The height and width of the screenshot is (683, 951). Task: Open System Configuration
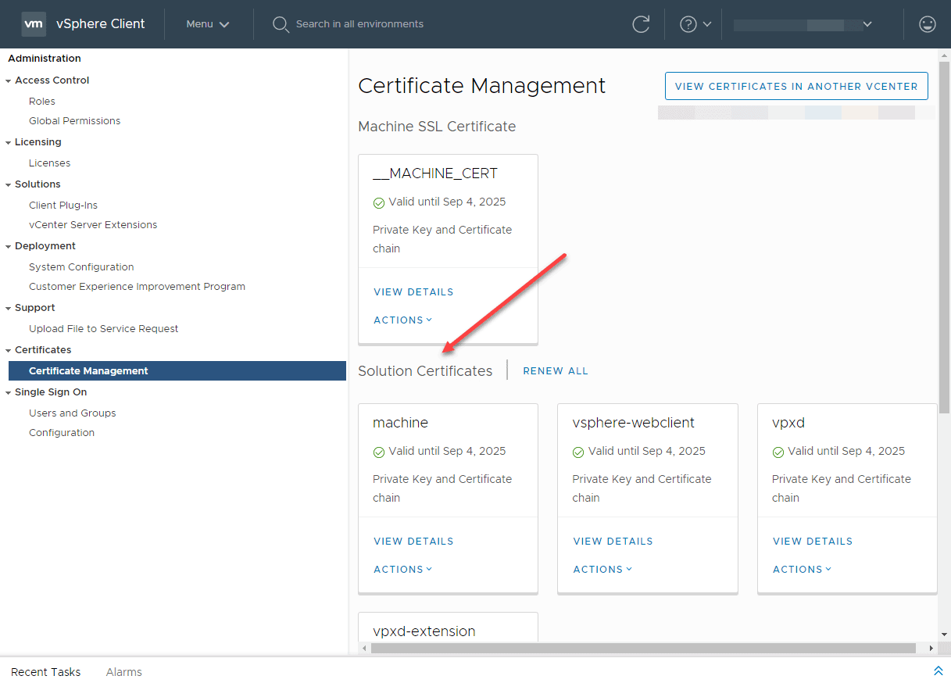tap(81, 266)
